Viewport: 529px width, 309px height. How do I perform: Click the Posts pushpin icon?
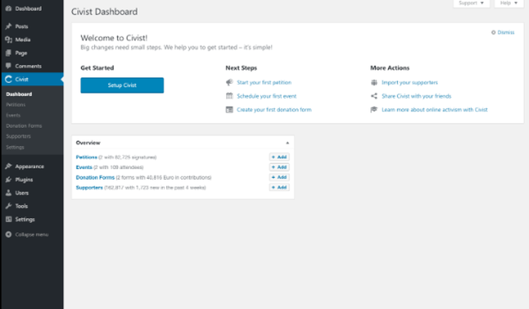(x=8, y=26)
